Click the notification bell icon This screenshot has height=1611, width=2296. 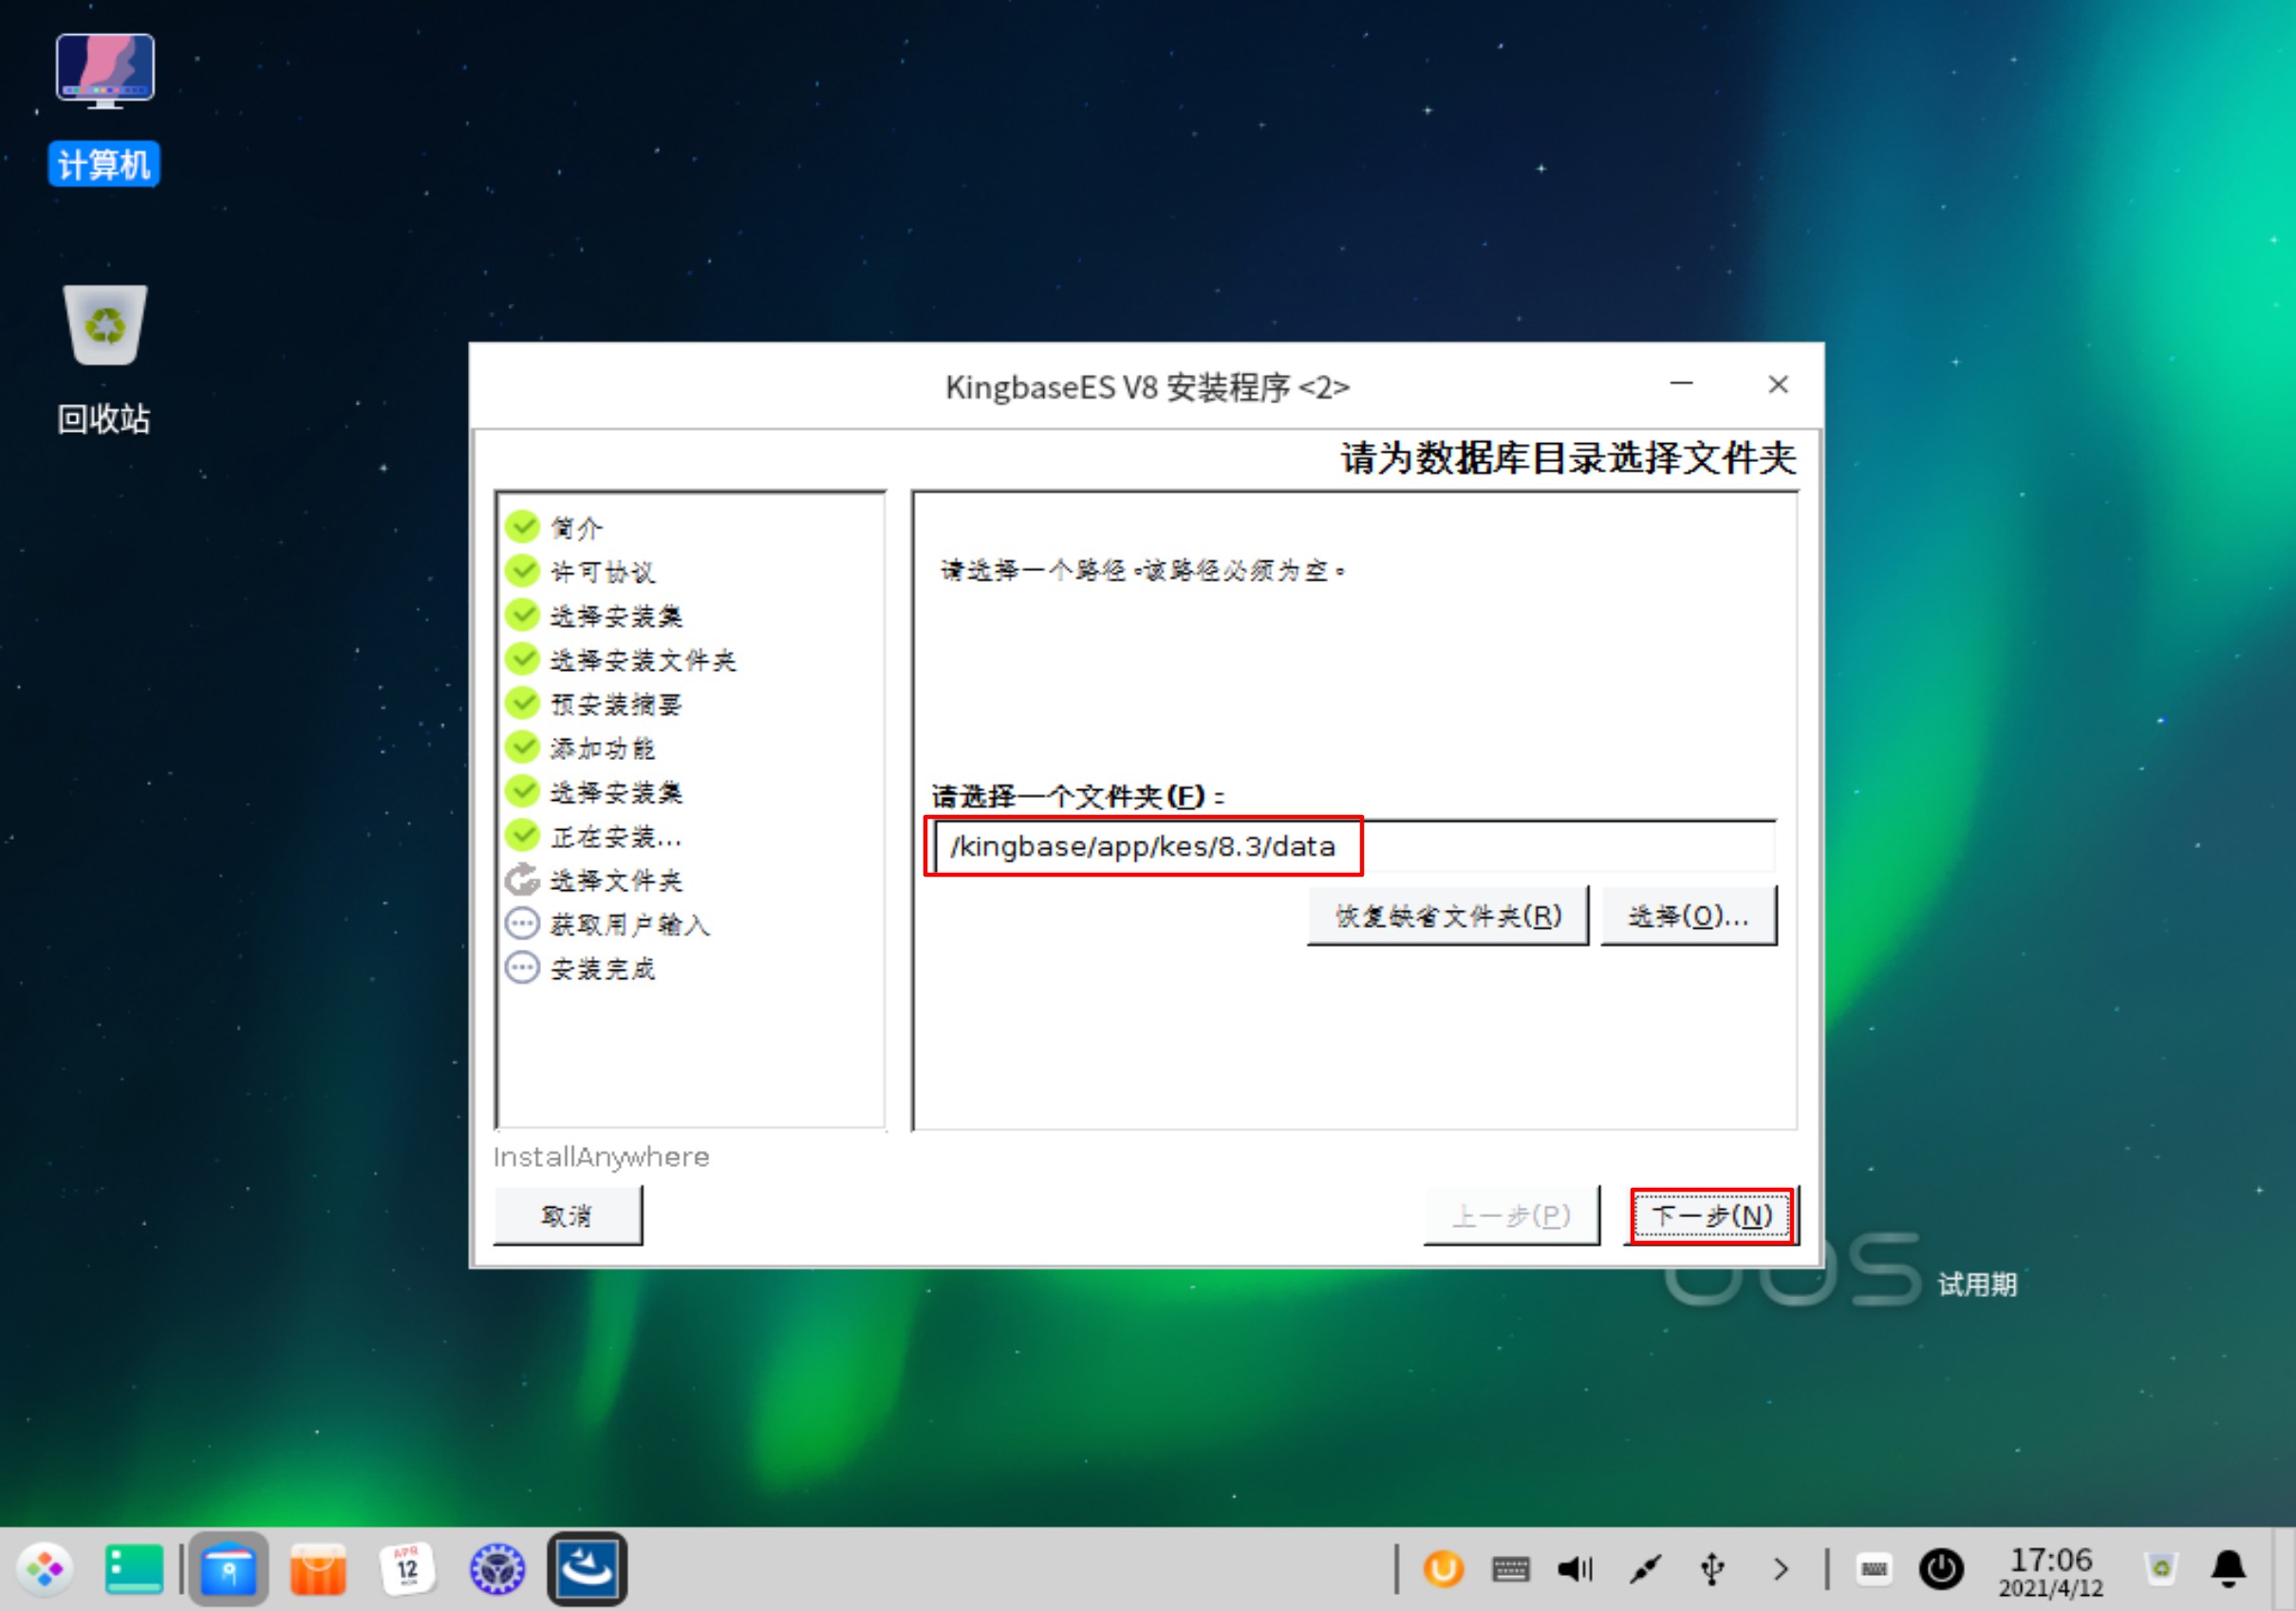(2229, 1569)
